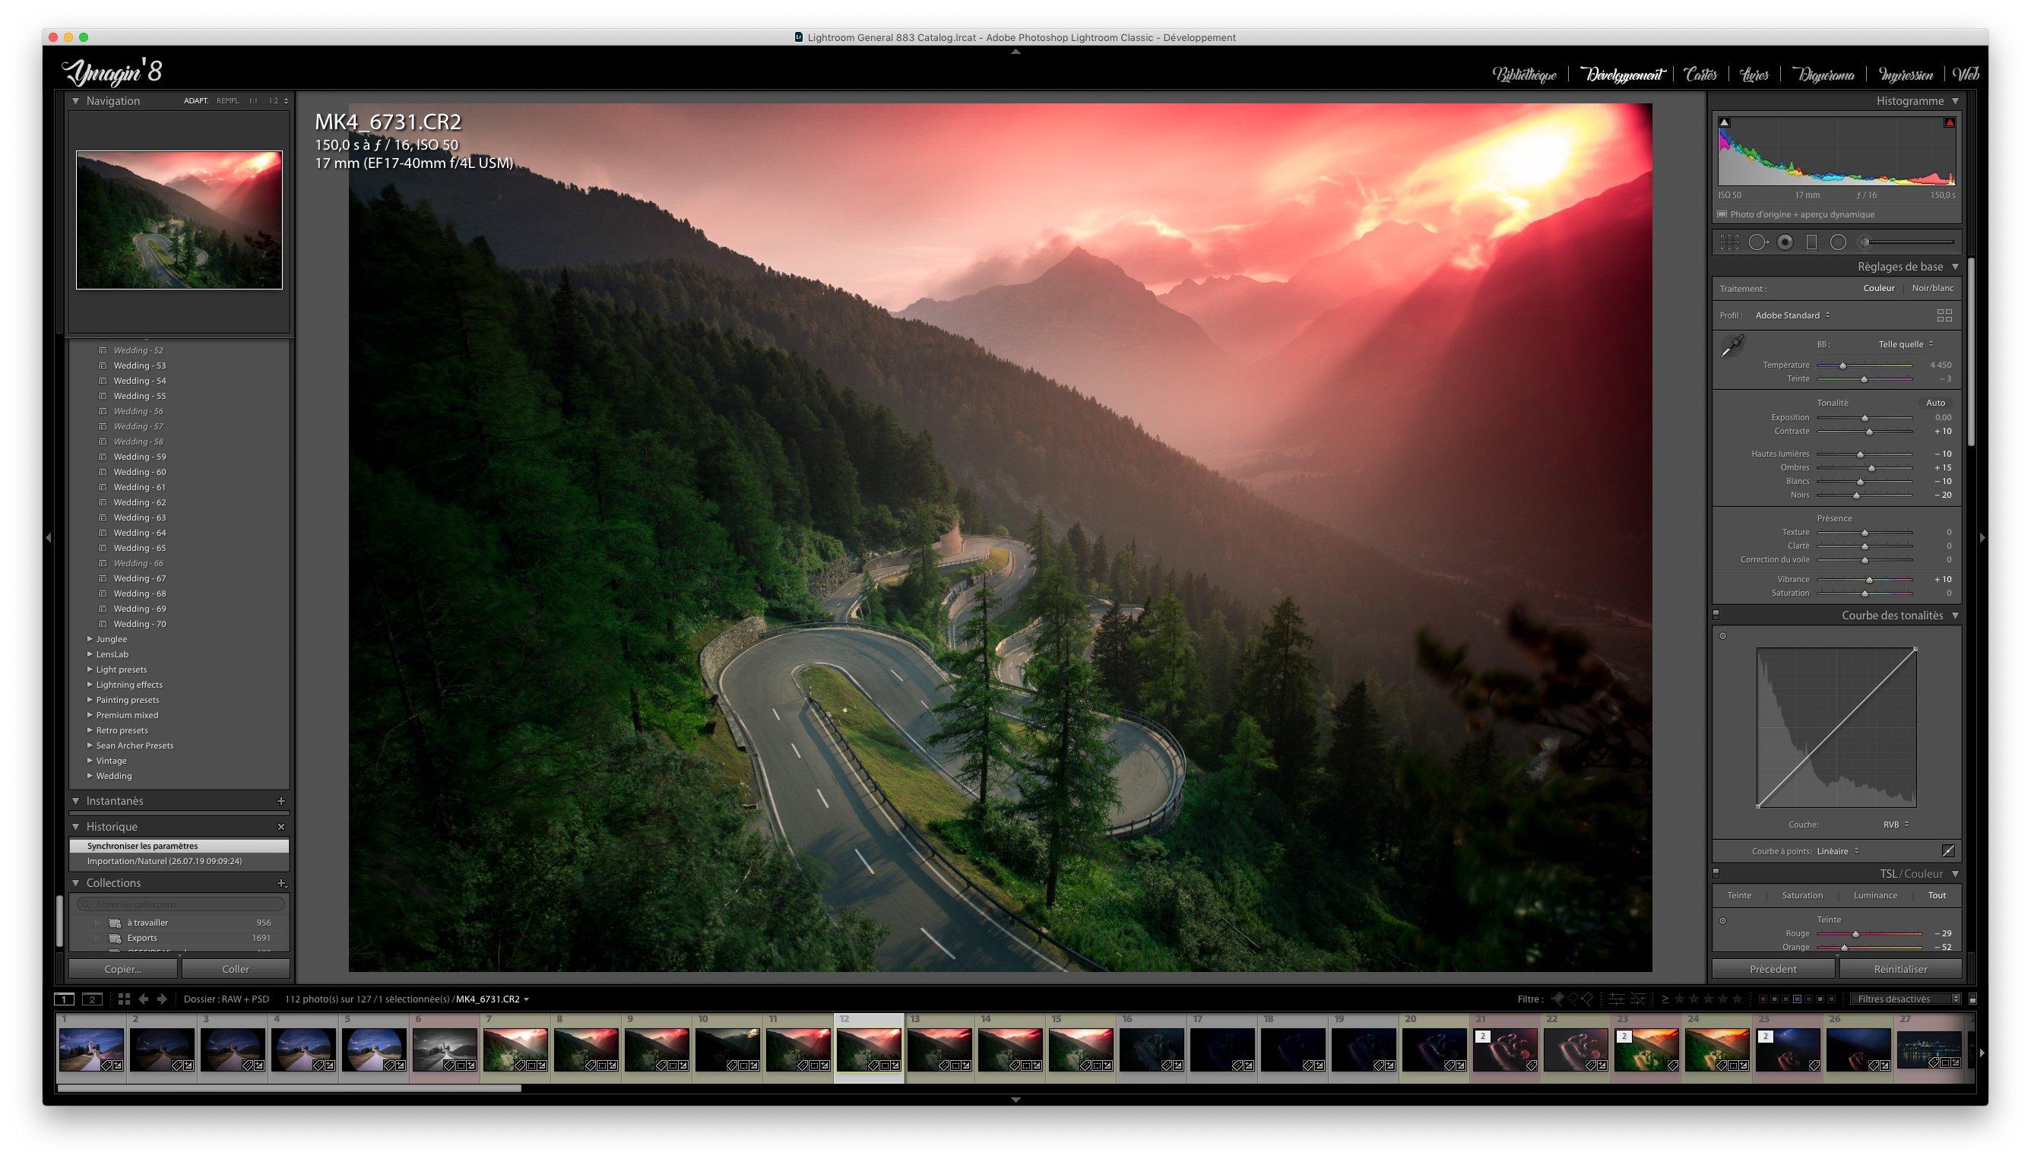The width and height of the screenshot is (2031, 1162).
Task: Click the Réinitialiser button
Action: pos(1900,969)
